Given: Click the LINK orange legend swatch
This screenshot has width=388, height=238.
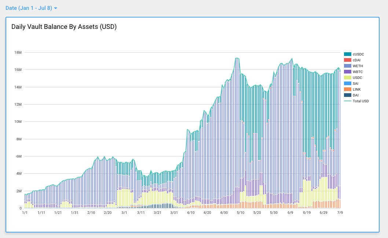Looking at the screenshot, I should coord(347,89).
